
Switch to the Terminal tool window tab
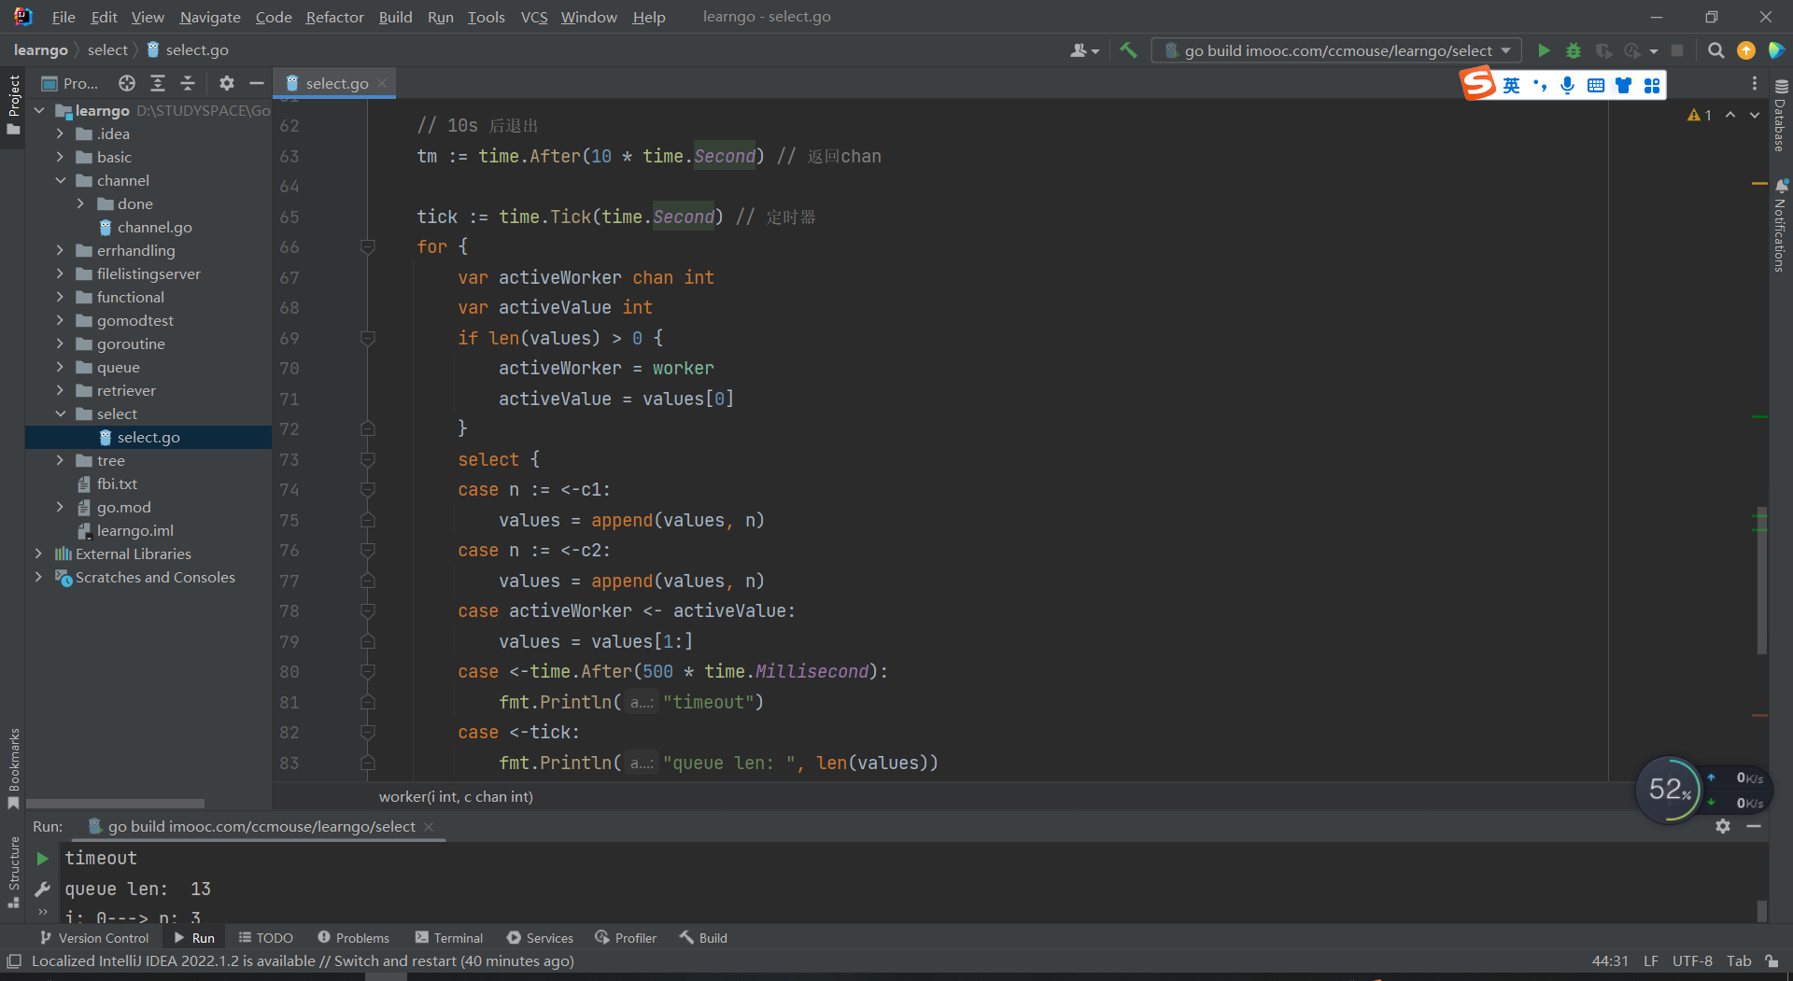tap(449, 938)
